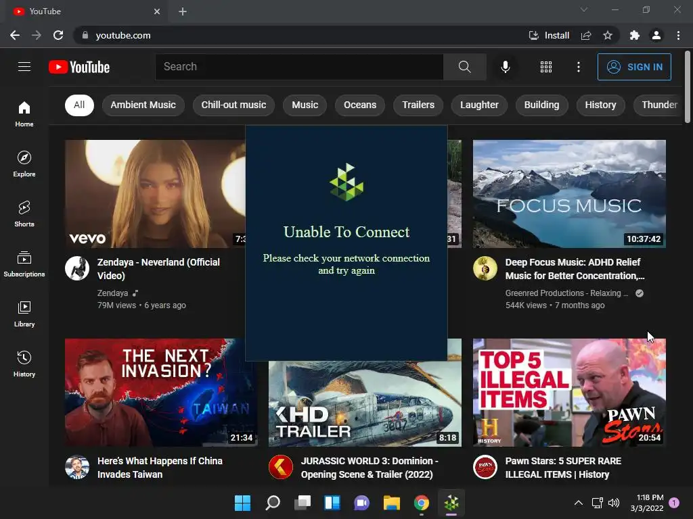Click the SIGN IN button
Viewport: 693px width, 519px height.
pyautogui.click(x=634, y=67)
